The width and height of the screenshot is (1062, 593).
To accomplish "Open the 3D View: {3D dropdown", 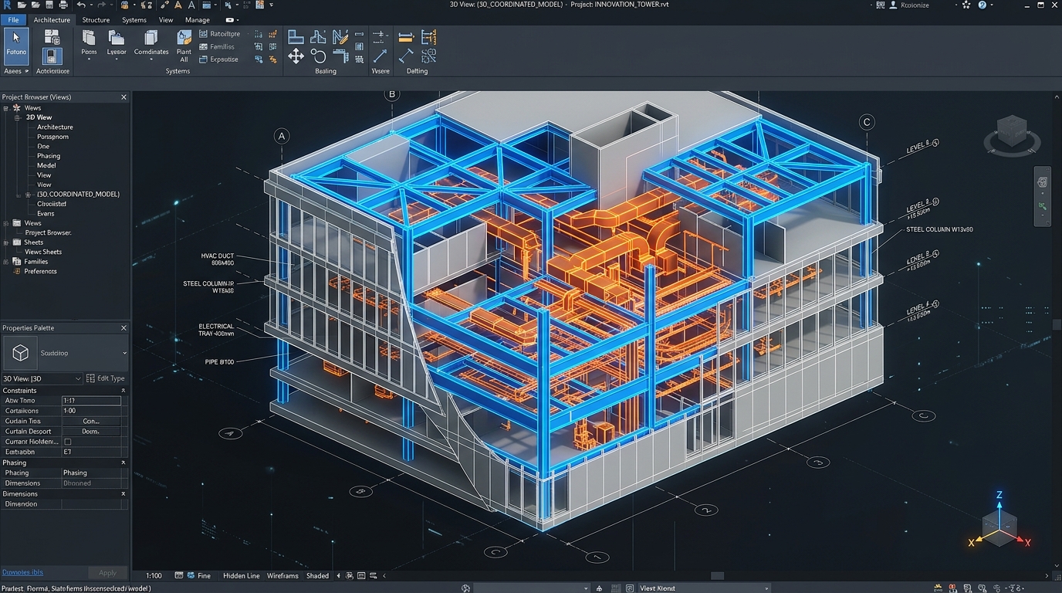I will (x=42, y=378).
